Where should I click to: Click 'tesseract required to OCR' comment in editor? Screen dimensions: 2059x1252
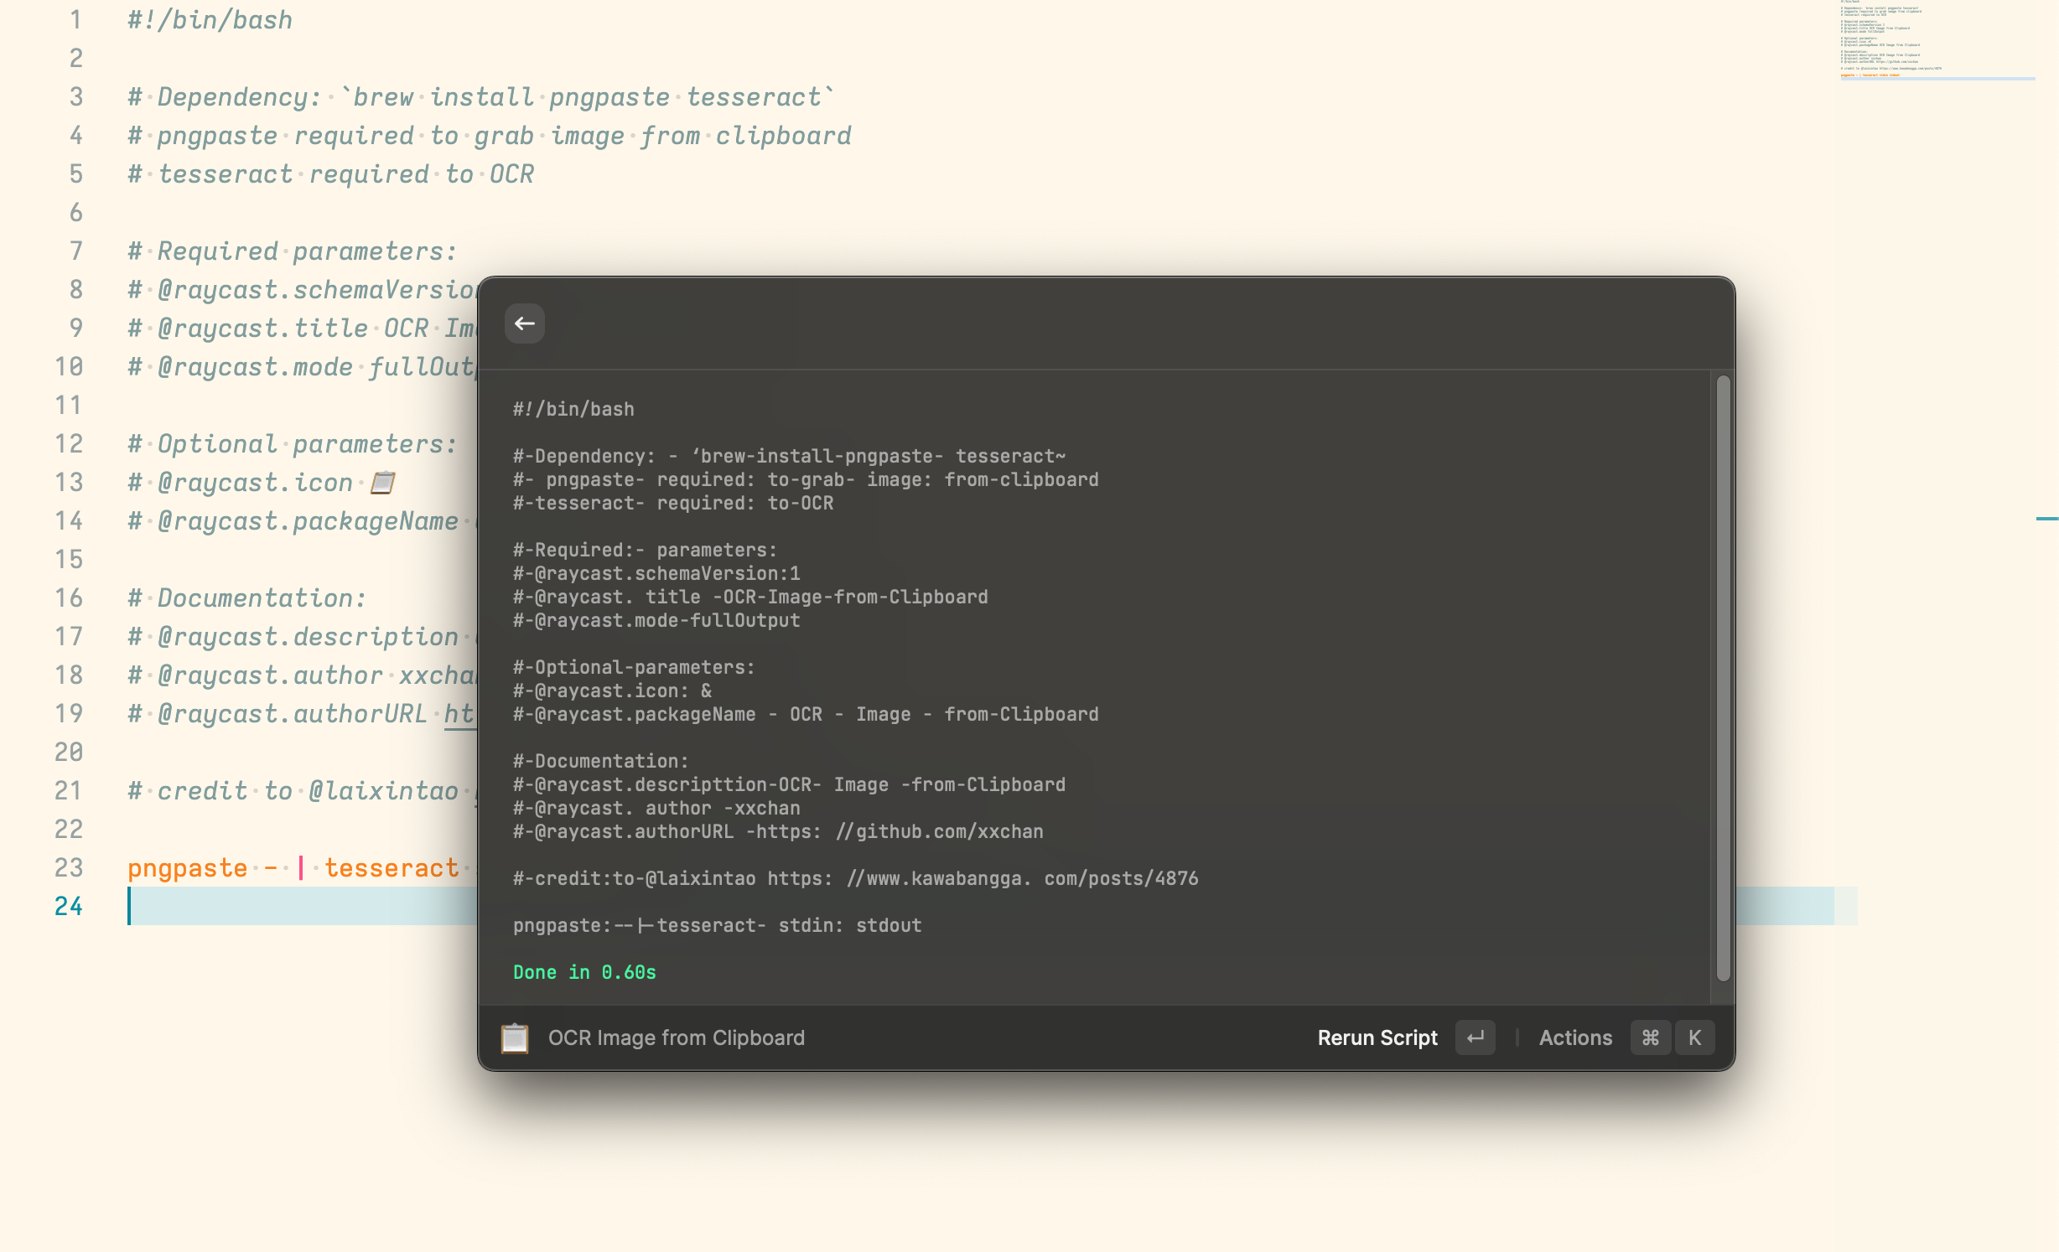click(331, 174)
